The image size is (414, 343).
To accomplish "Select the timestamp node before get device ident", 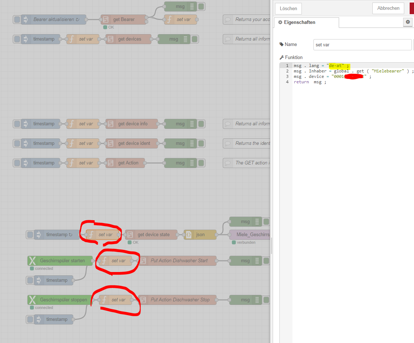I will (41, 143).
